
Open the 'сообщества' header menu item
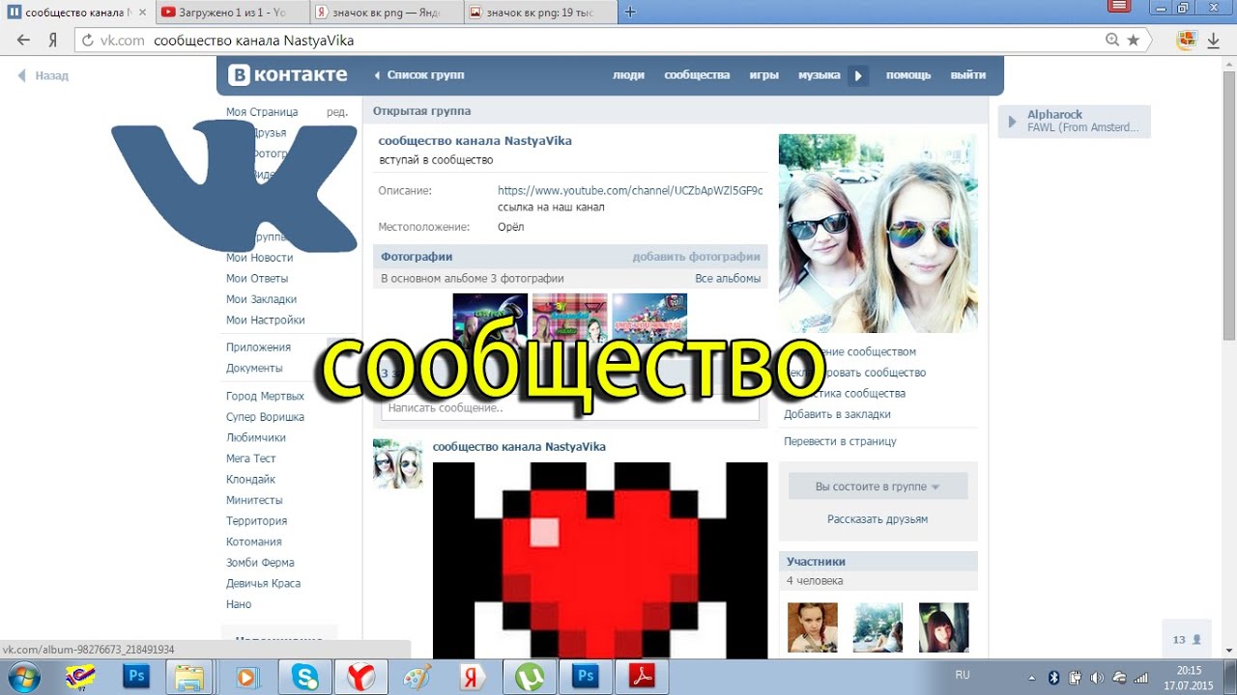pos(697,75)
